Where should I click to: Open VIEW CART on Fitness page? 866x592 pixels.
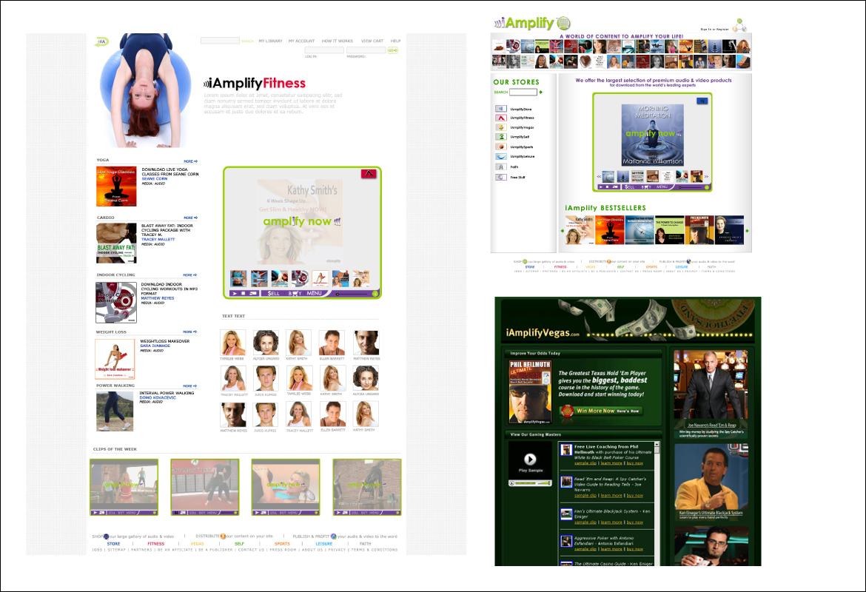372,41
